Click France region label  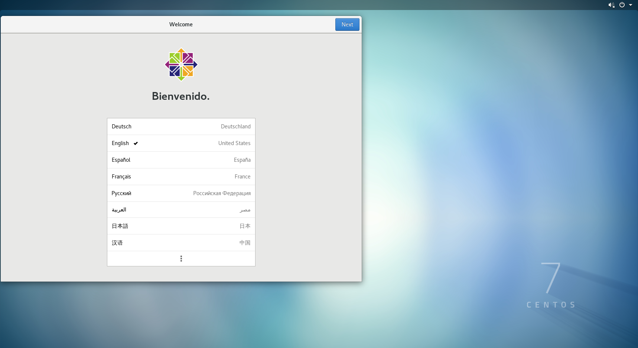pyautogui.click(x=242, y=177)
